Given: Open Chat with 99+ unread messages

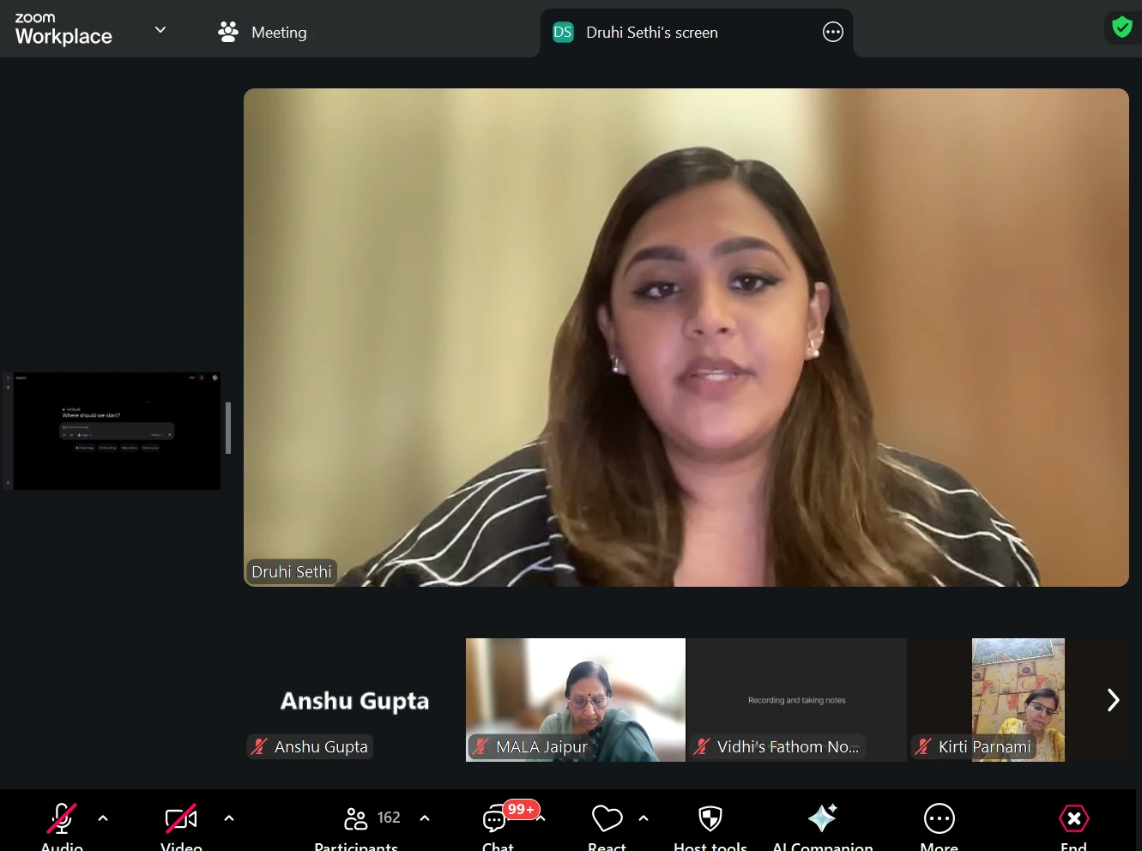Looking at the screenshot, I should [x=495, y=820].
